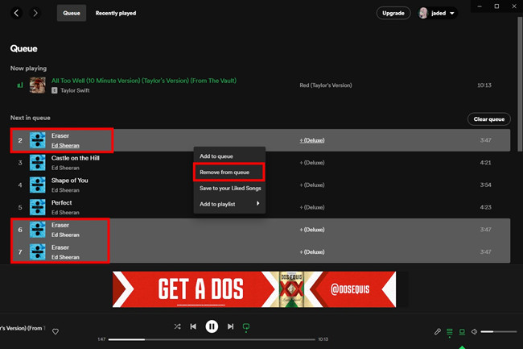This screenshot has height=349, width=523.
Task: Click the album art of Castle on the Hill
Action: pyautogui.click(x=37, y=163)
